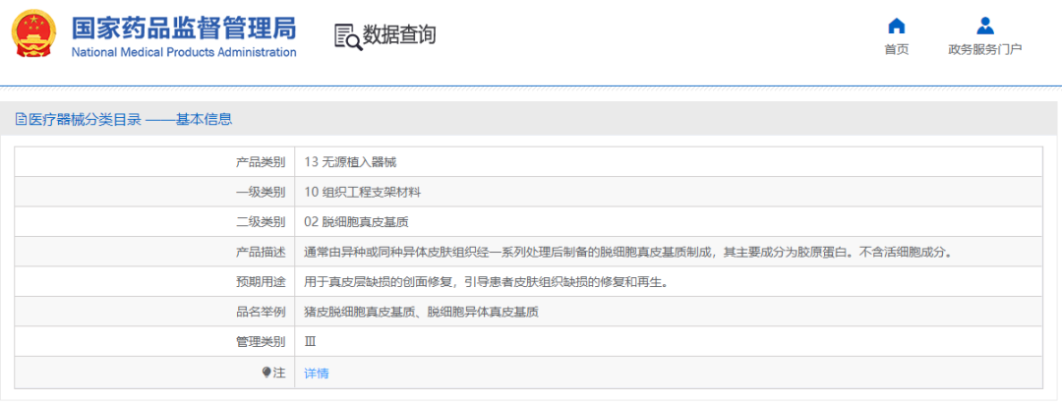
Task: Click the 首页 text label
Action: click(896, 49)
